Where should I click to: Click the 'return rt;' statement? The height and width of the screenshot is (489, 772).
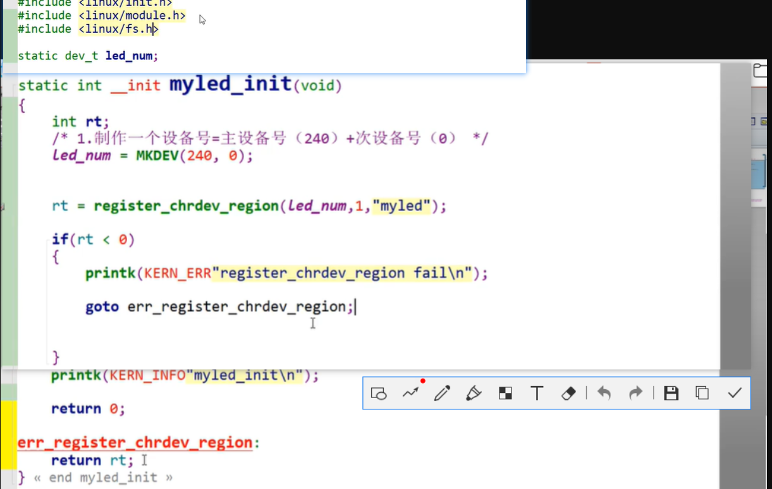(93, 461)
